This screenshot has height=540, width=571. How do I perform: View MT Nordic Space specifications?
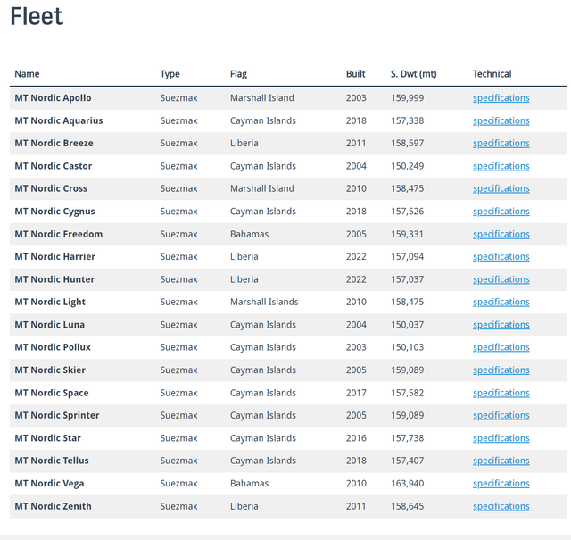[501, 393]
